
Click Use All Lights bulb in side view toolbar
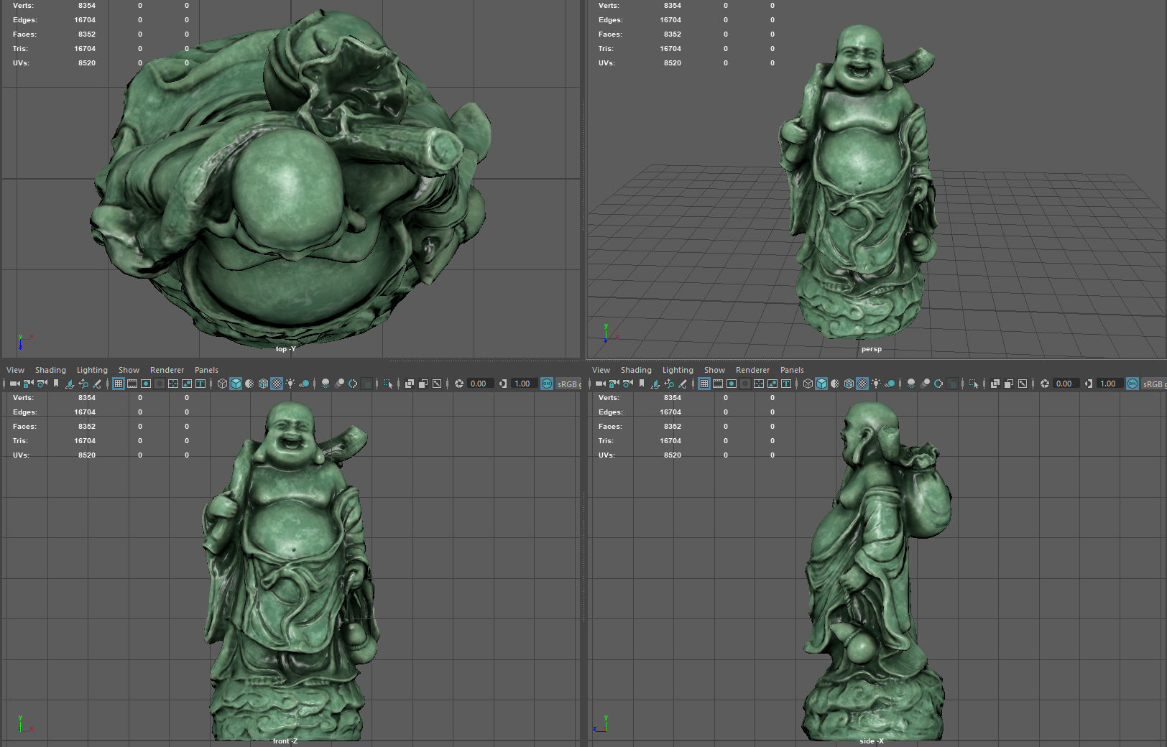(877, 384)
